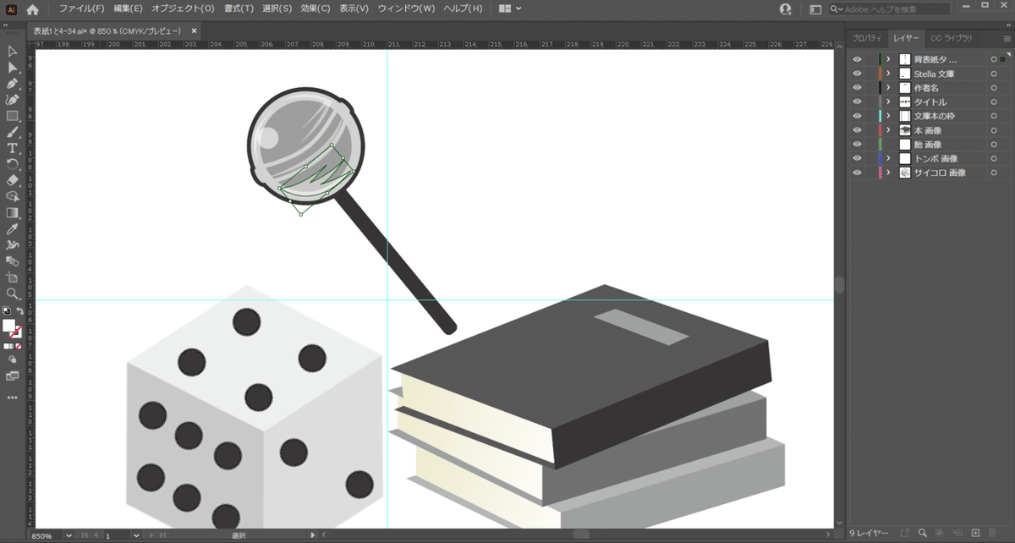Select the Gradient tool
This screenshot has height=543, width=1015.
(x=12, y=212)
